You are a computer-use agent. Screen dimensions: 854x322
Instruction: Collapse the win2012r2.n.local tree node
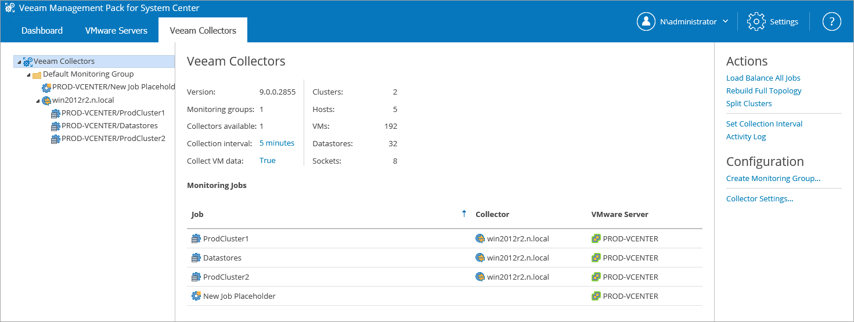pyautogui.click(x=38, y=101)
